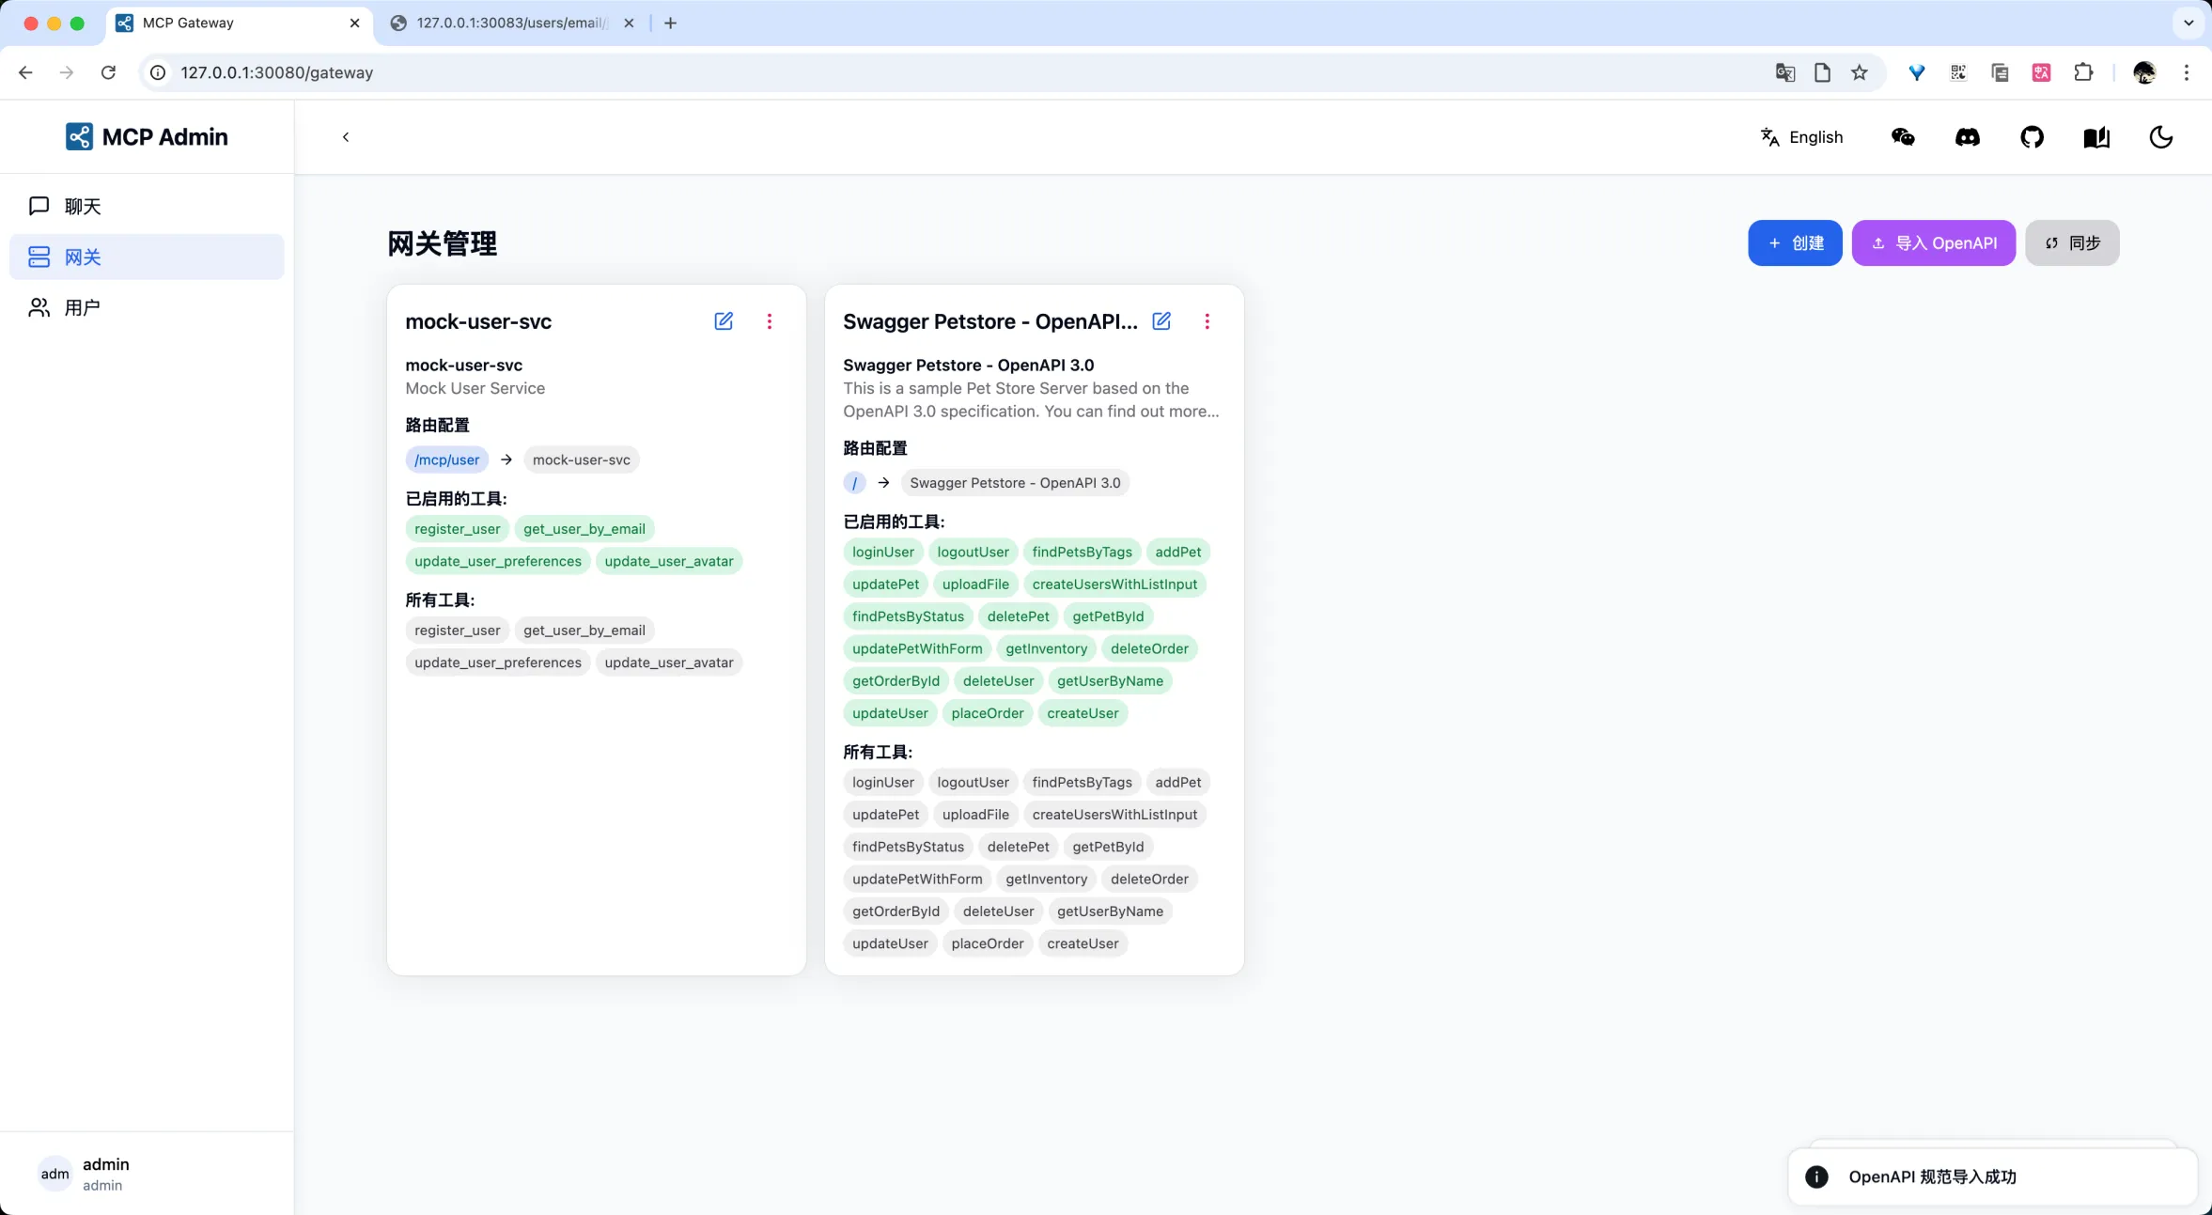Click the mock-user-svc route target tag

(581, 460)
